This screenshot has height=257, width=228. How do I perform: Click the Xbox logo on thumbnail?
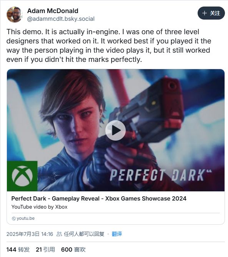click(x=22, y=176)
